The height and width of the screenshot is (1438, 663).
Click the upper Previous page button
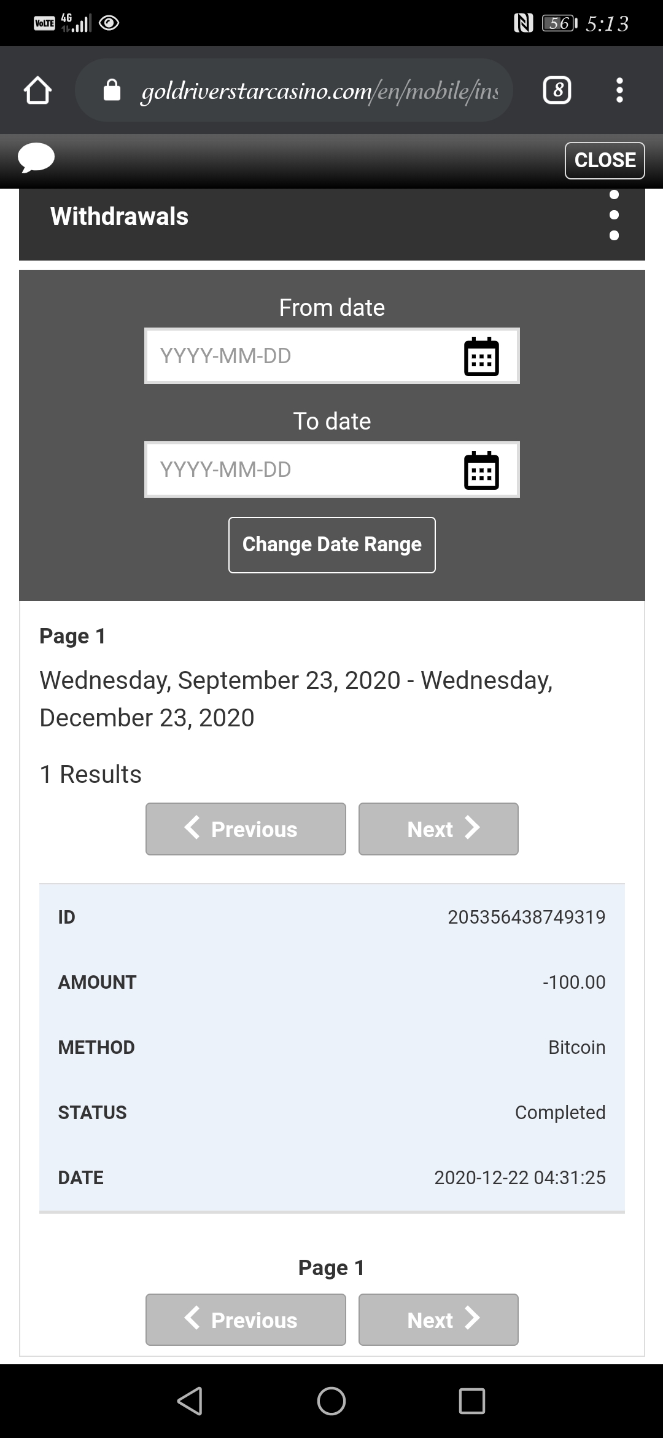(246, 829)
